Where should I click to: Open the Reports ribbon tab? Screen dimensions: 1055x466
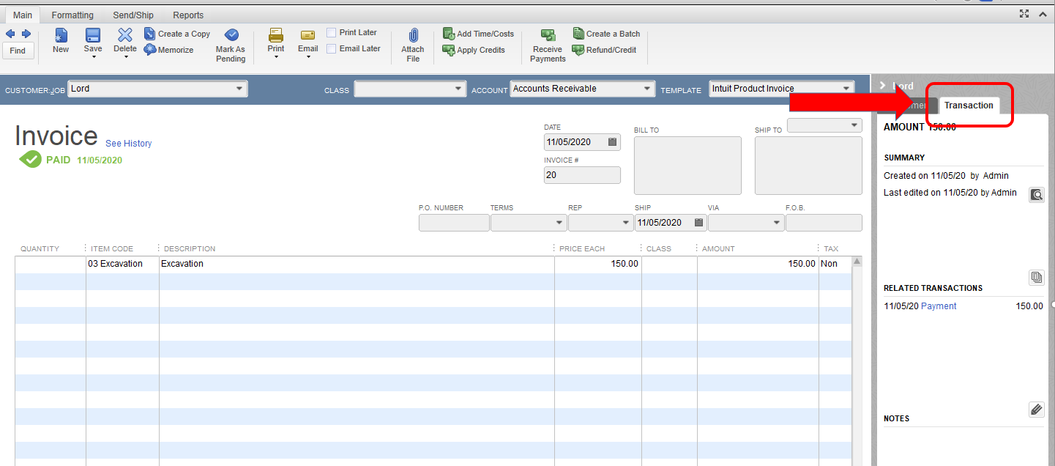(188, 15)
